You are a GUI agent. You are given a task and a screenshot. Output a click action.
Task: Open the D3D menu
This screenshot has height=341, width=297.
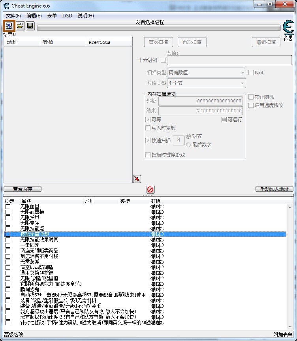click(67, 16)
